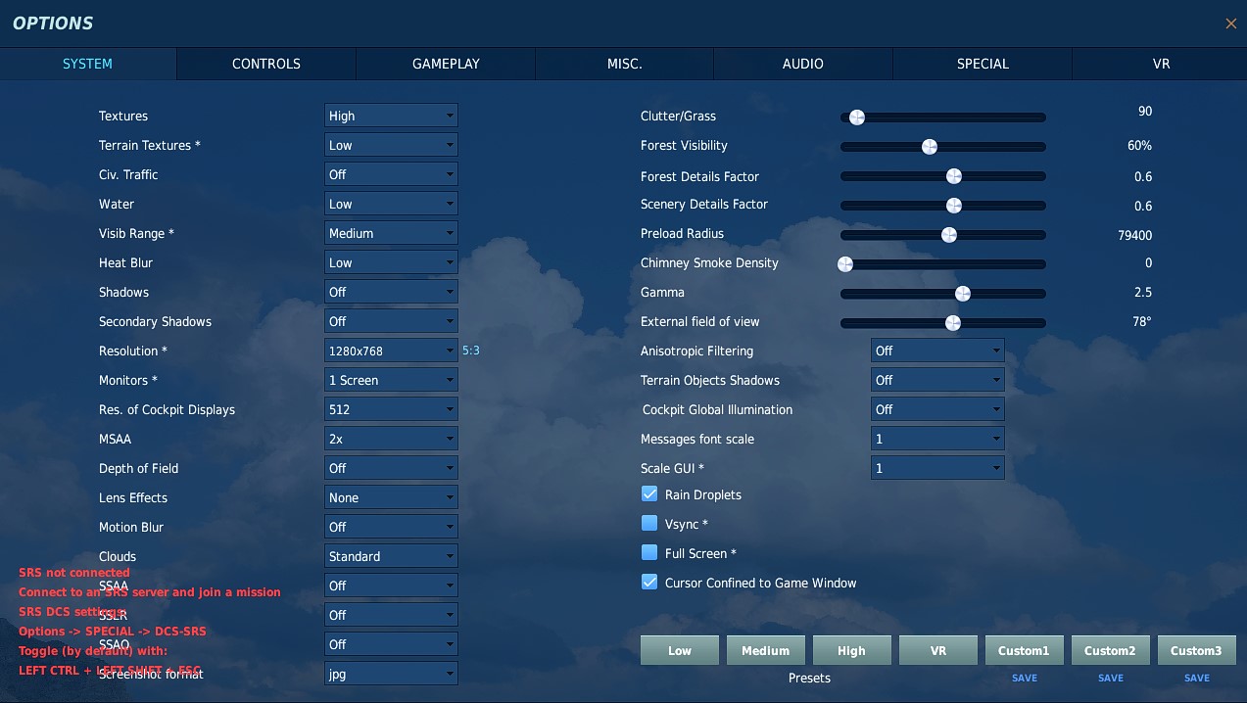This screenshot has width=1247, height=703.
Task: Click the Gamma value 2.5
Action: coord(1143,292)
